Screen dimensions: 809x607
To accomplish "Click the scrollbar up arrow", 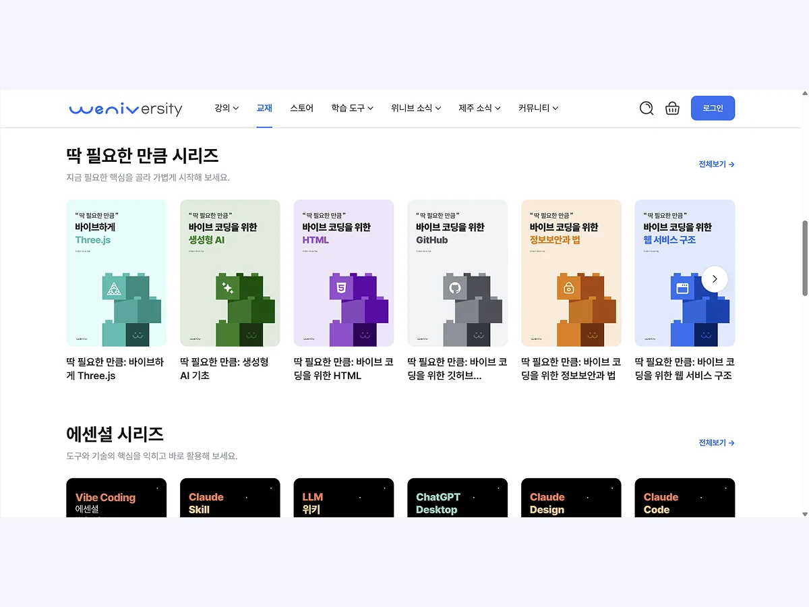I will tap(804, 94).
